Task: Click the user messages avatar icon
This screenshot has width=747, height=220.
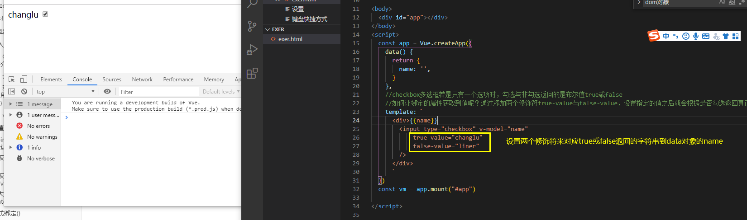Action: (19, 115)
